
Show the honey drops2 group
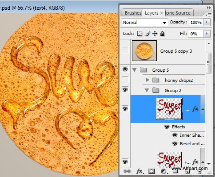click(125, 80)
